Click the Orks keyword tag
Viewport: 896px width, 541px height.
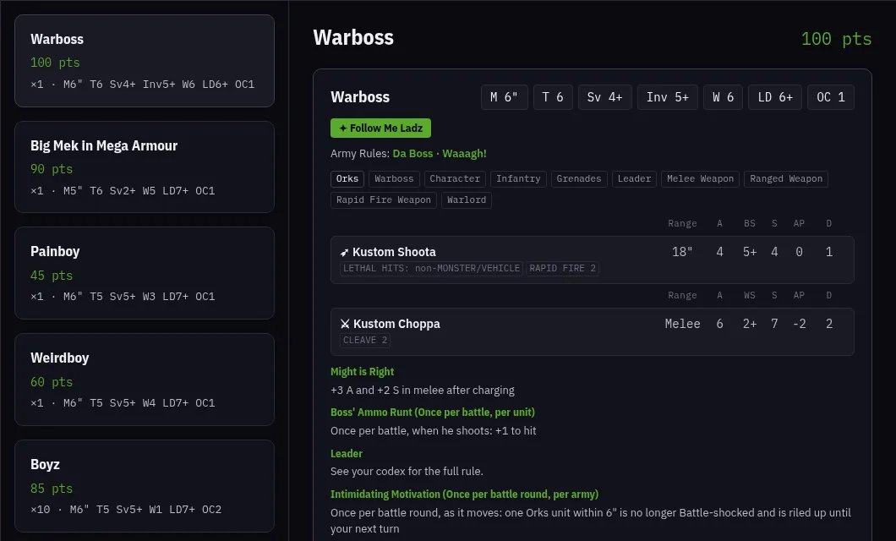coord(347,179)
